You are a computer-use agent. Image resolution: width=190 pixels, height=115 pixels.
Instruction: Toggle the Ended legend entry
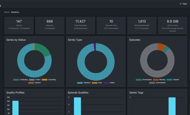coord(35,79)
